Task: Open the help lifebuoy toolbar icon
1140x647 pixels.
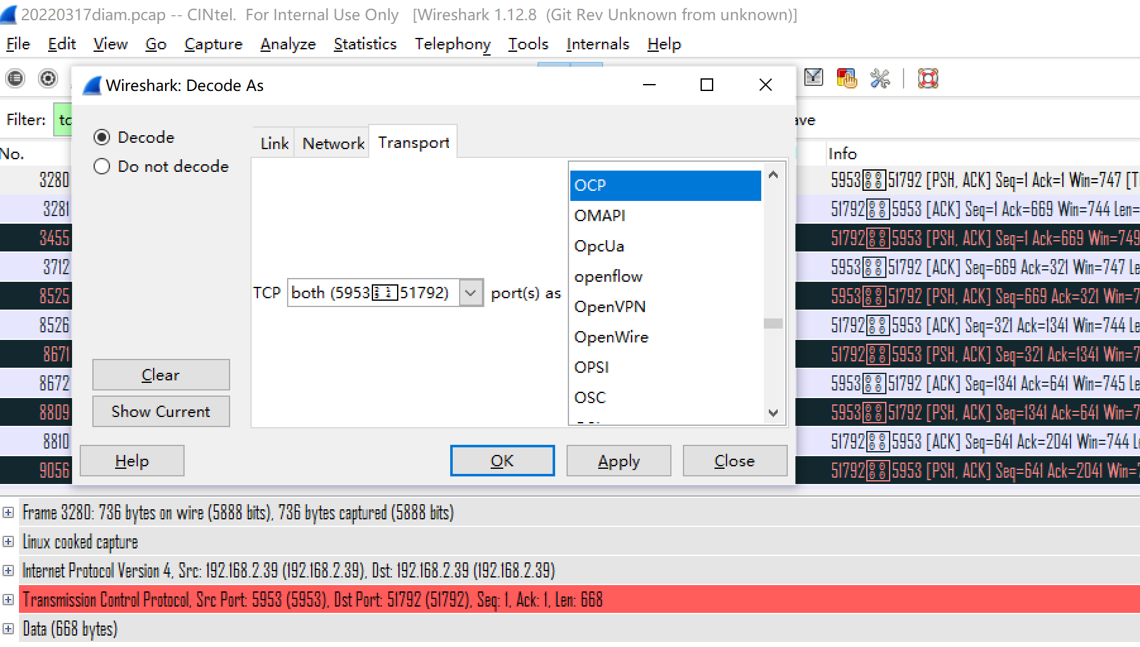Action: [928, 78]
